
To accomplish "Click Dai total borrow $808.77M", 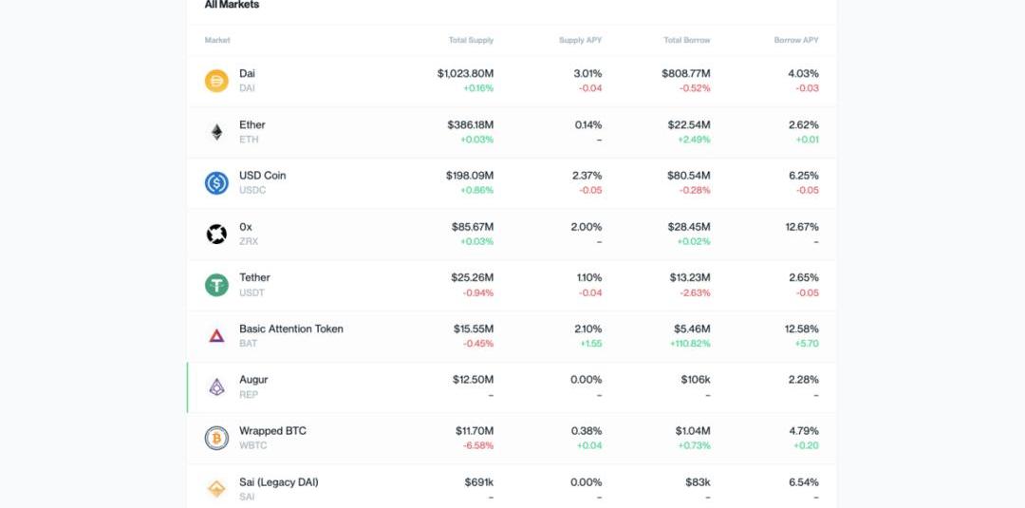I will [x=686, y=74].
